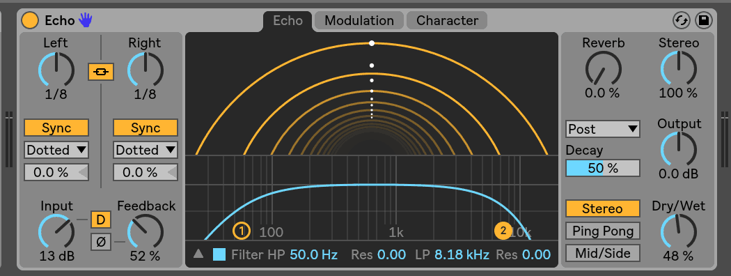The height and width of the screenshot is (276, 731).
Task: Select filter node 1 in the display
Action: coord(242,231)
